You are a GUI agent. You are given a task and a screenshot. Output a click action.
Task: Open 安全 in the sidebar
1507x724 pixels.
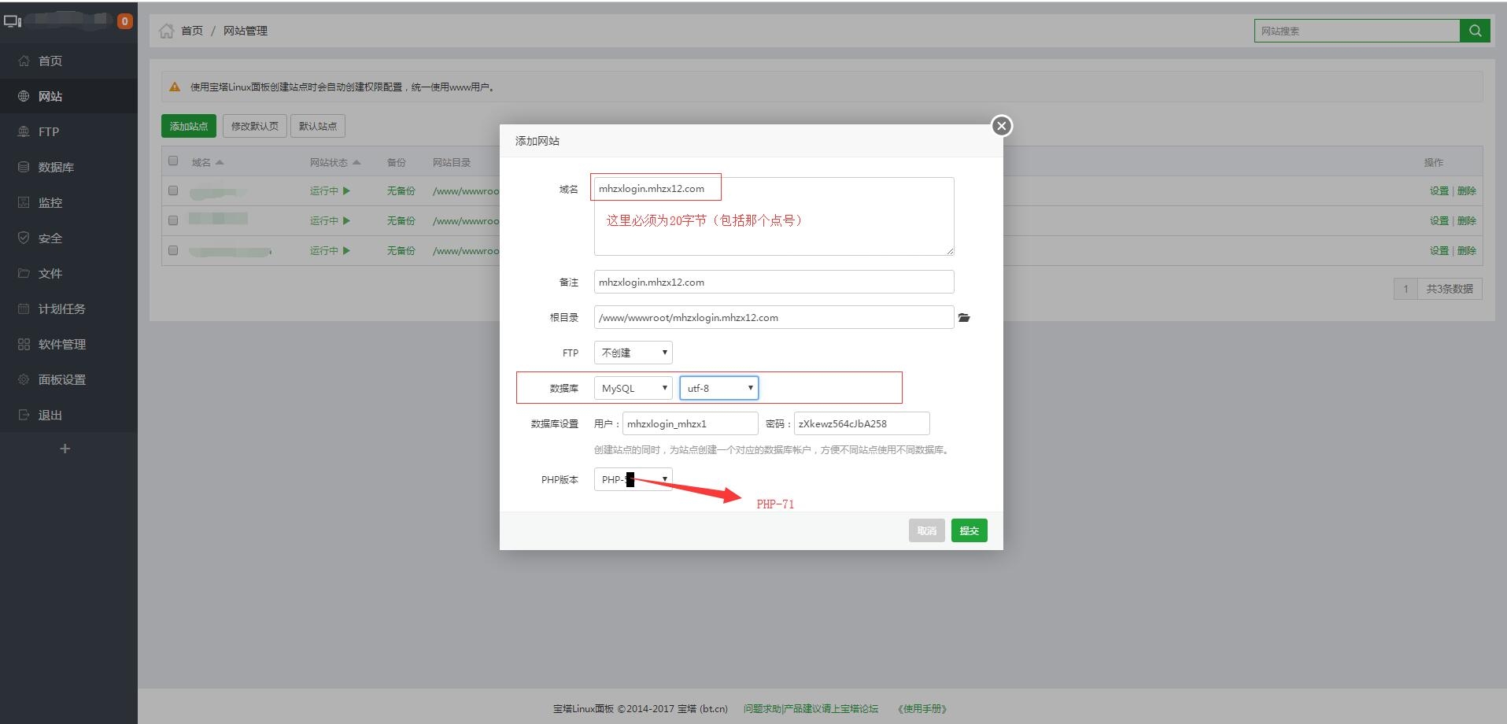click(x=68, y=238)
